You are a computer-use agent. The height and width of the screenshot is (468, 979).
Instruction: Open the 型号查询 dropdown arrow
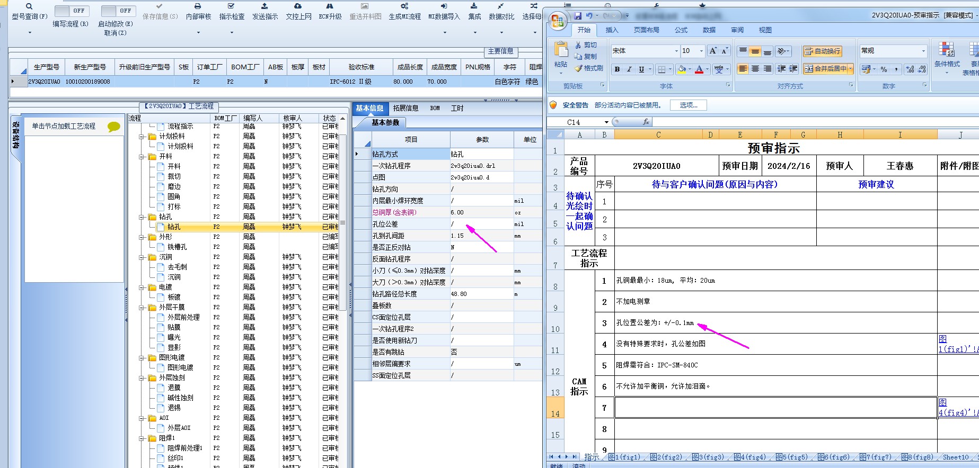pos(30,32)
